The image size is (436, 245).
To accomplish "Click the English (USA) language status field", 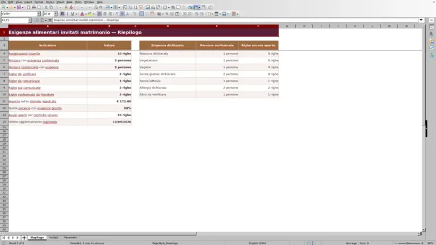I will pyautogui.click(x=257, y=243).
